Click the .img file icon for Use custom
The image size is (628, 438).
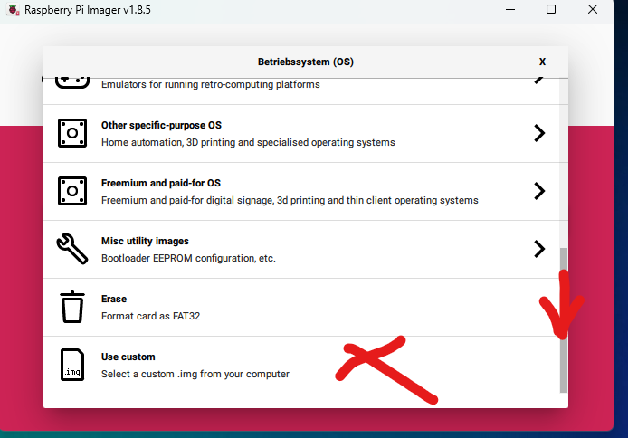click(72, 365)
